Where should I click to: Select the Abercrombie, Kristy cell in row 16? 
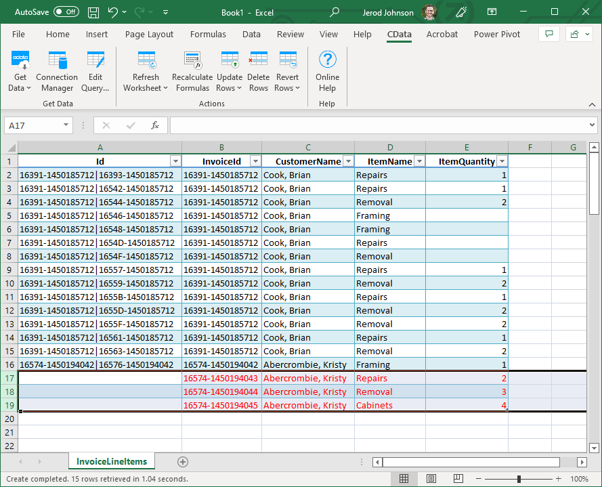308,364
